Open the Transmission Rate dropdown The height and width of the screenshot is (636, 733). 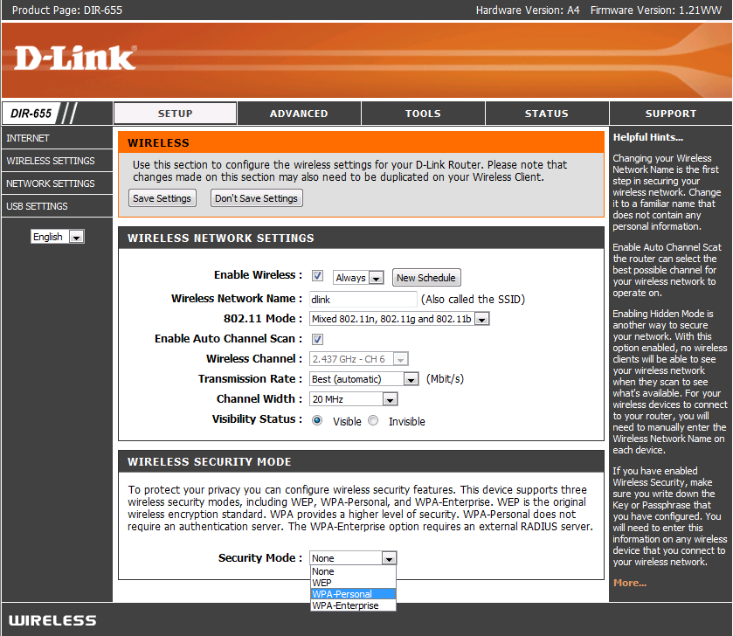coord(363,379)
